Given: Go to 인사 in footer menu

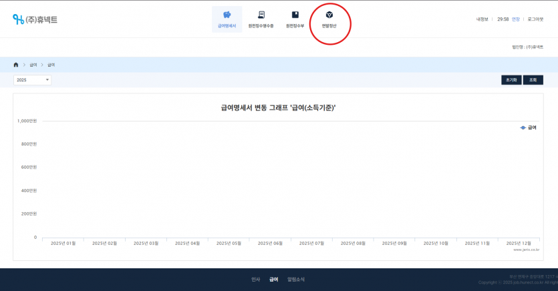Looking at the screenshot, I should 255,280.
